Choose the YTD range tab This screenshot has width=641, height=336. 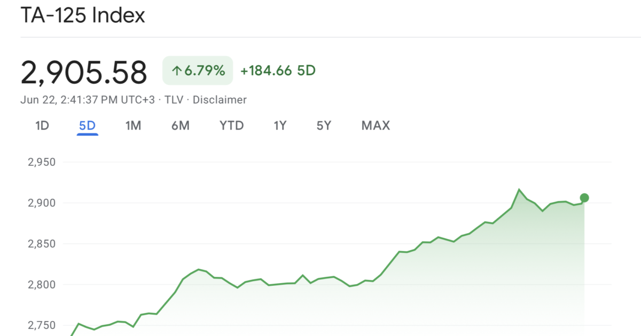[231, 126]
